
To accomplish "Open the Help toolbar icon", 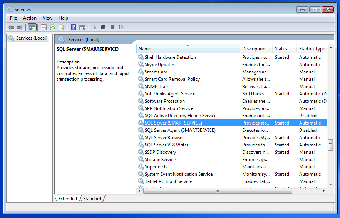I will pos(73,27).
